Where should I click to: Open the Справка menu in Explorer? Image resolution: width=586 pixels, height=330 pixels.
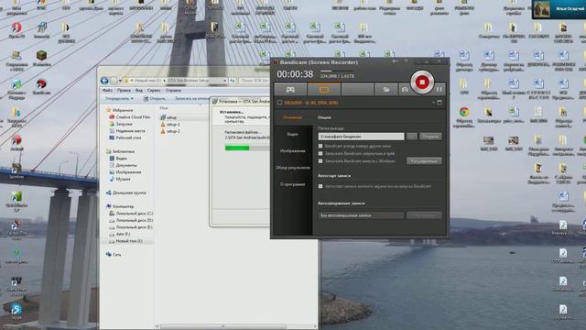pyautogui.click(x=173, y=90)
